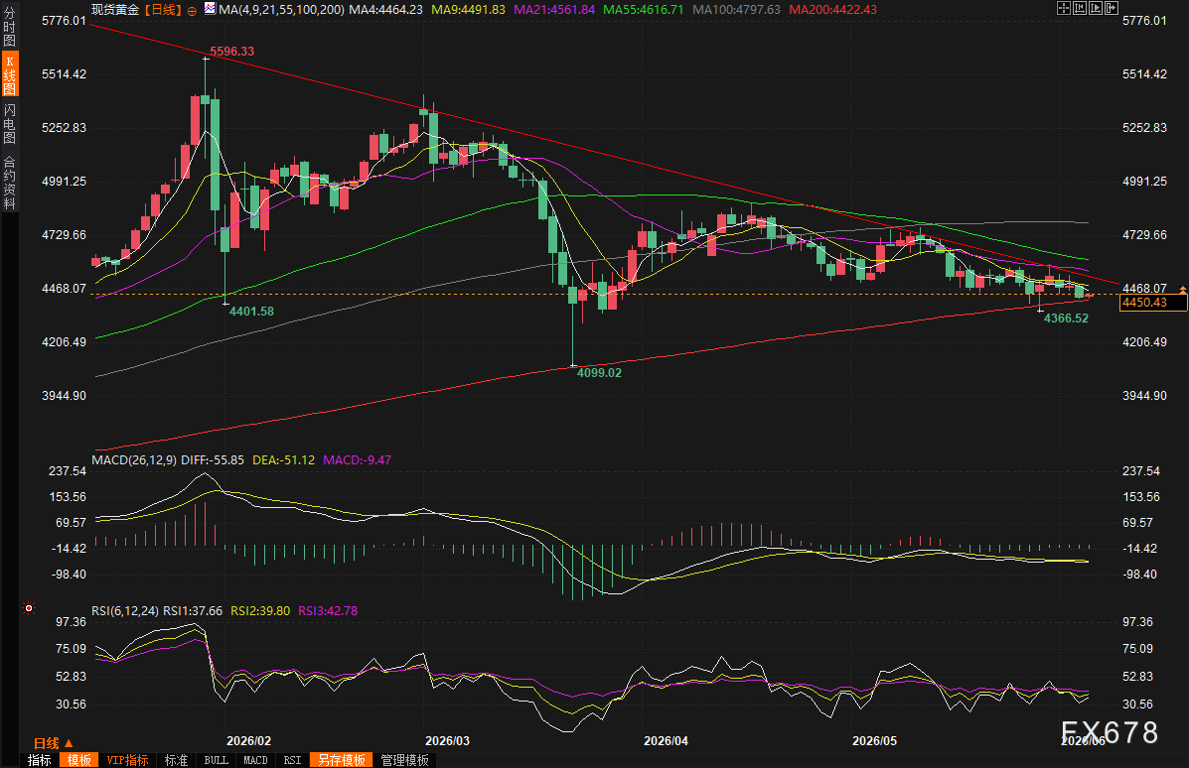
Task: Click the 2026/04 date label
Action: tap(666, 741)
